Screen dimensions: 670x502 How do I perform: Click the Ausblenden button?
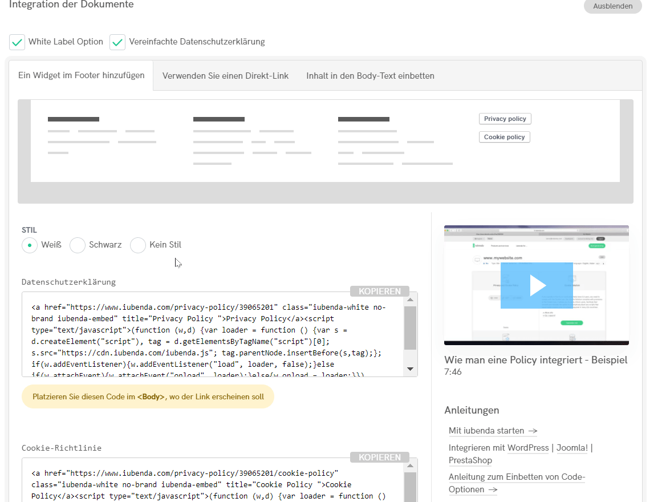click(x=612, y=6)
